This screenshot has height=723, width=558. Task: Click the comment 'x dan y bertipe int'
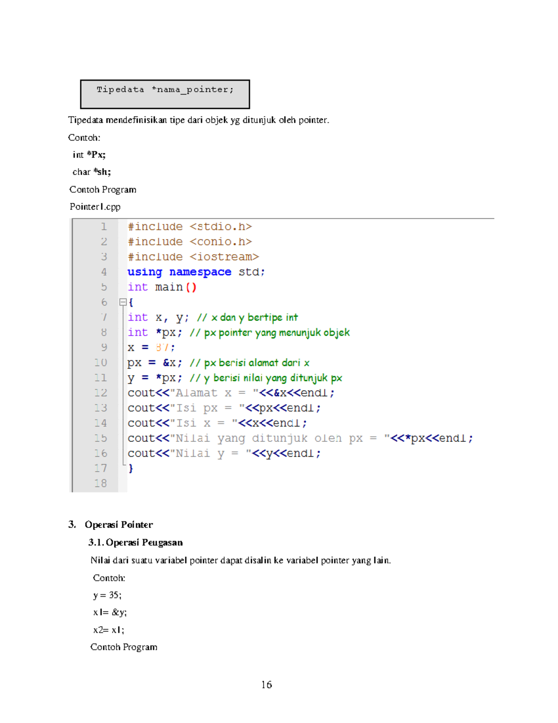tap(247, 318)
